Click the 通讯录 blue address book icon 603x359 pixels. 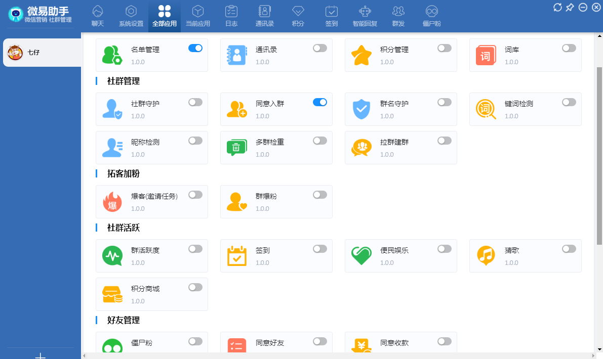(236, 55)
